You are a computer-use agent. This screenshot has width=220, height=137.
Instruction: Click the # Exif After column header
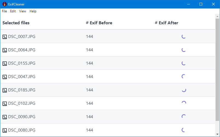[x=167, y=23]
